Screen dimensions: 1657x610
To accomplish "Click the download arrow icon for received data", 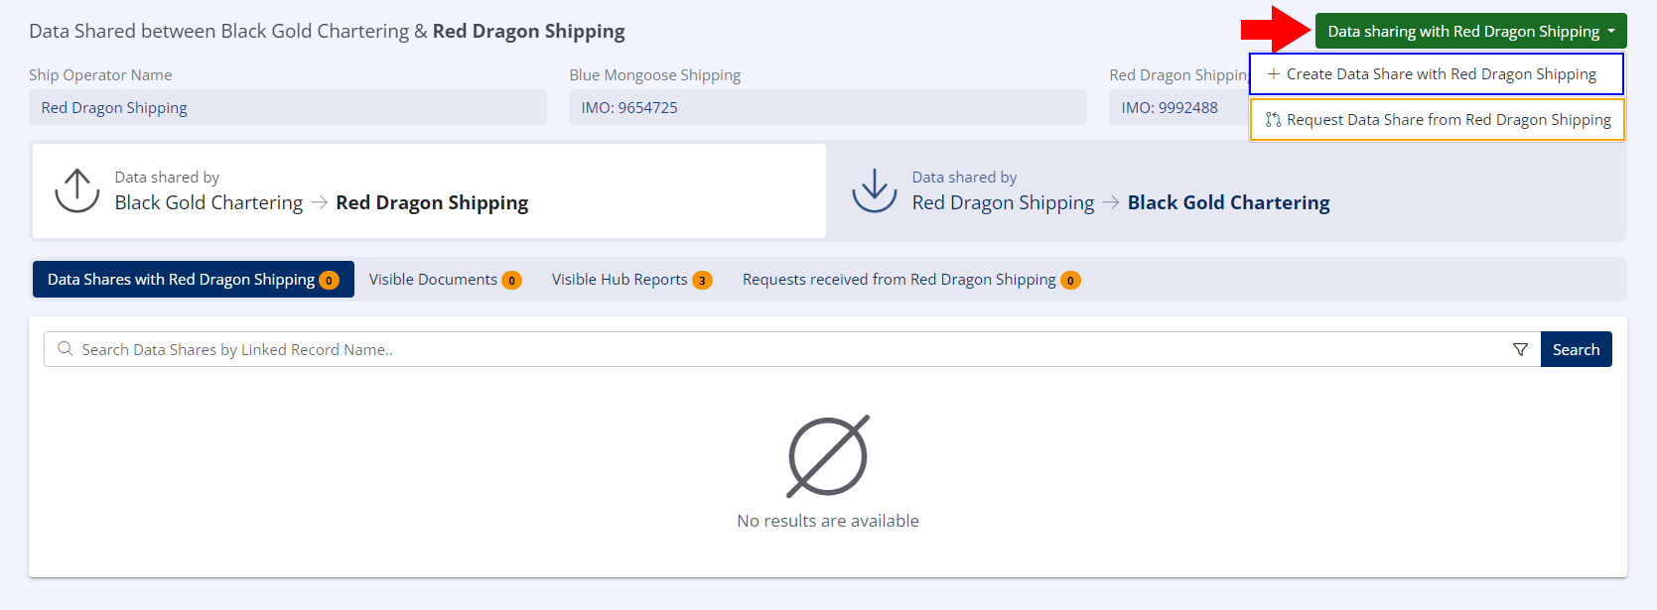I will [874, 190].
